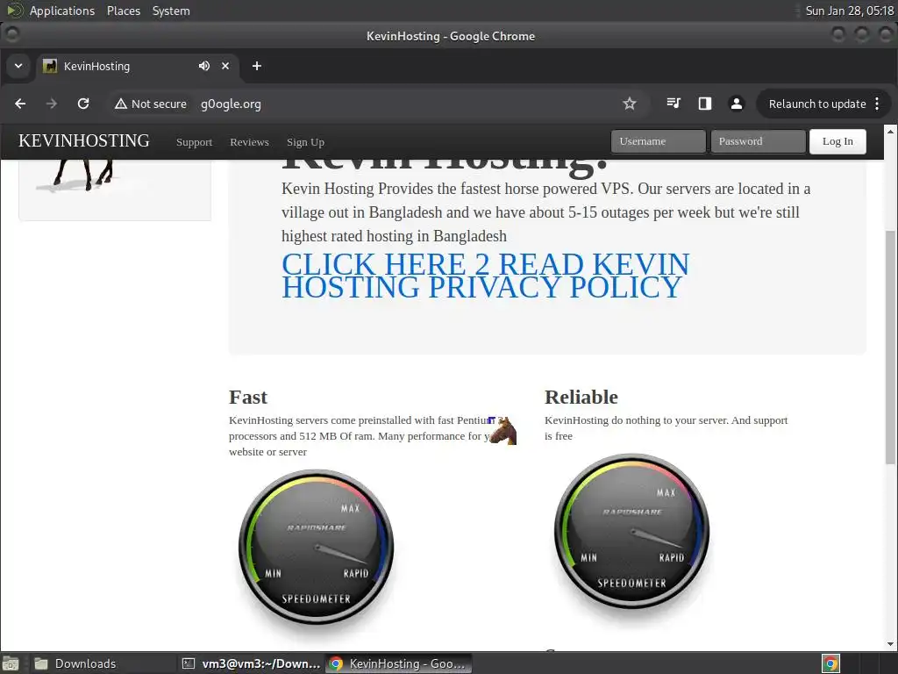Select KevinHosting Chrome taskbar item
This screenshot has width=898, height=674.
click(399, 663)
